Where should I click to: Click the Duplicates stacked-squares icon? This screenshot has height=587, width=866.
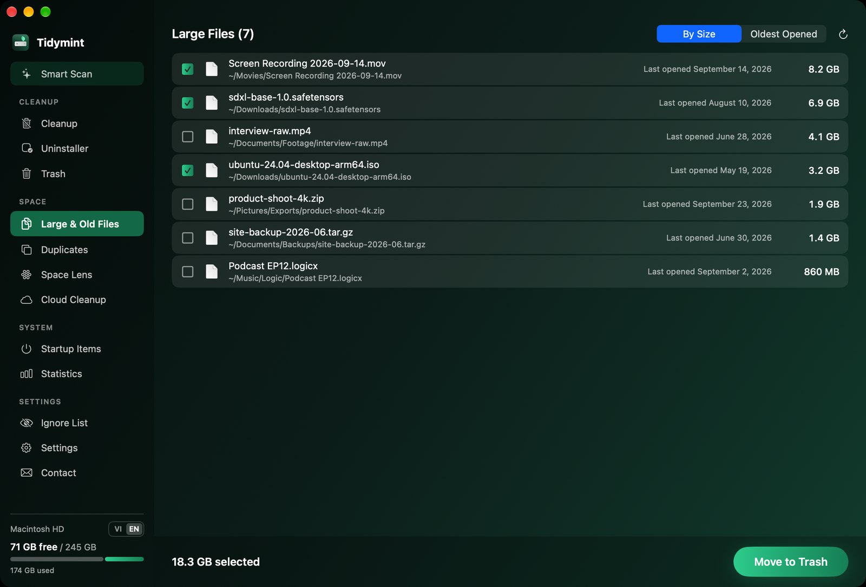(x=26, y=250)
